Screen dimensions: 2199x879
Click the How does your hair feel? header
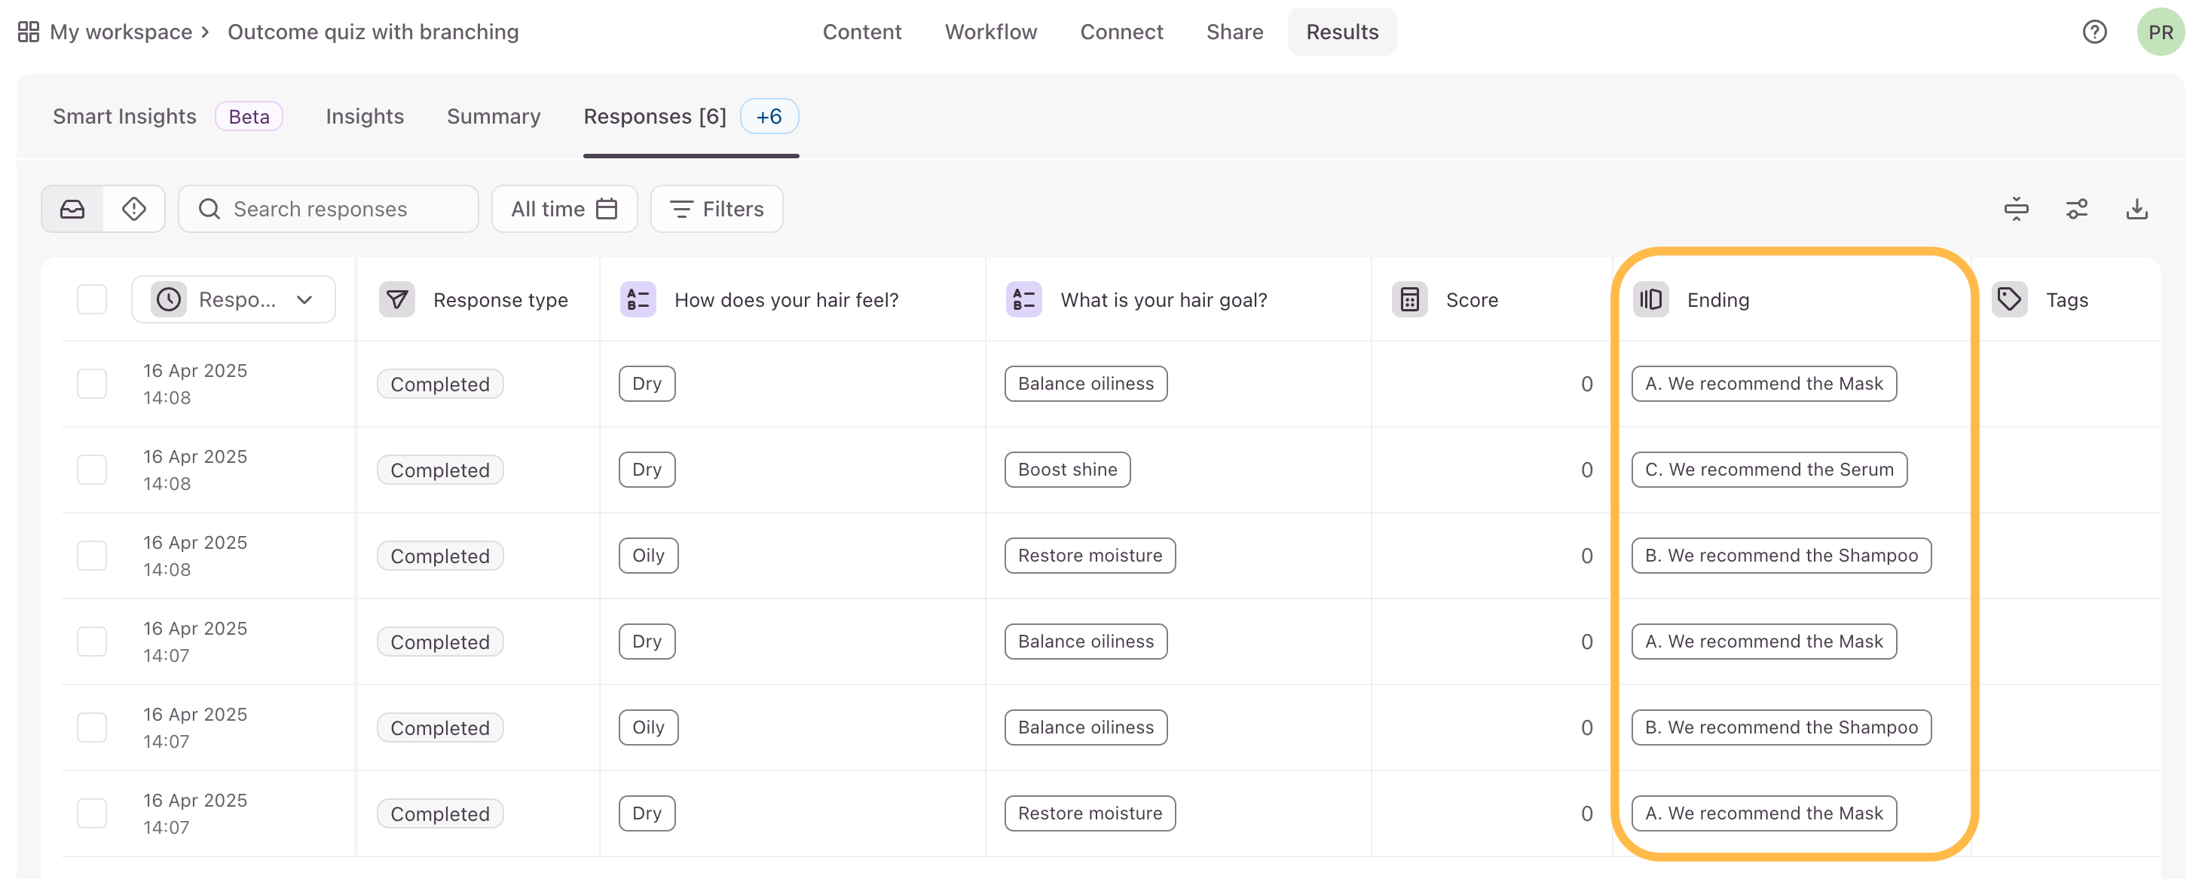[x=786, y=300]
